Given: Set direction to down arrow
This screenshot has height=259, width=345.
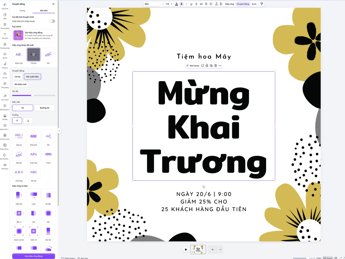Looking at the screenshot, I should [28, 120].
